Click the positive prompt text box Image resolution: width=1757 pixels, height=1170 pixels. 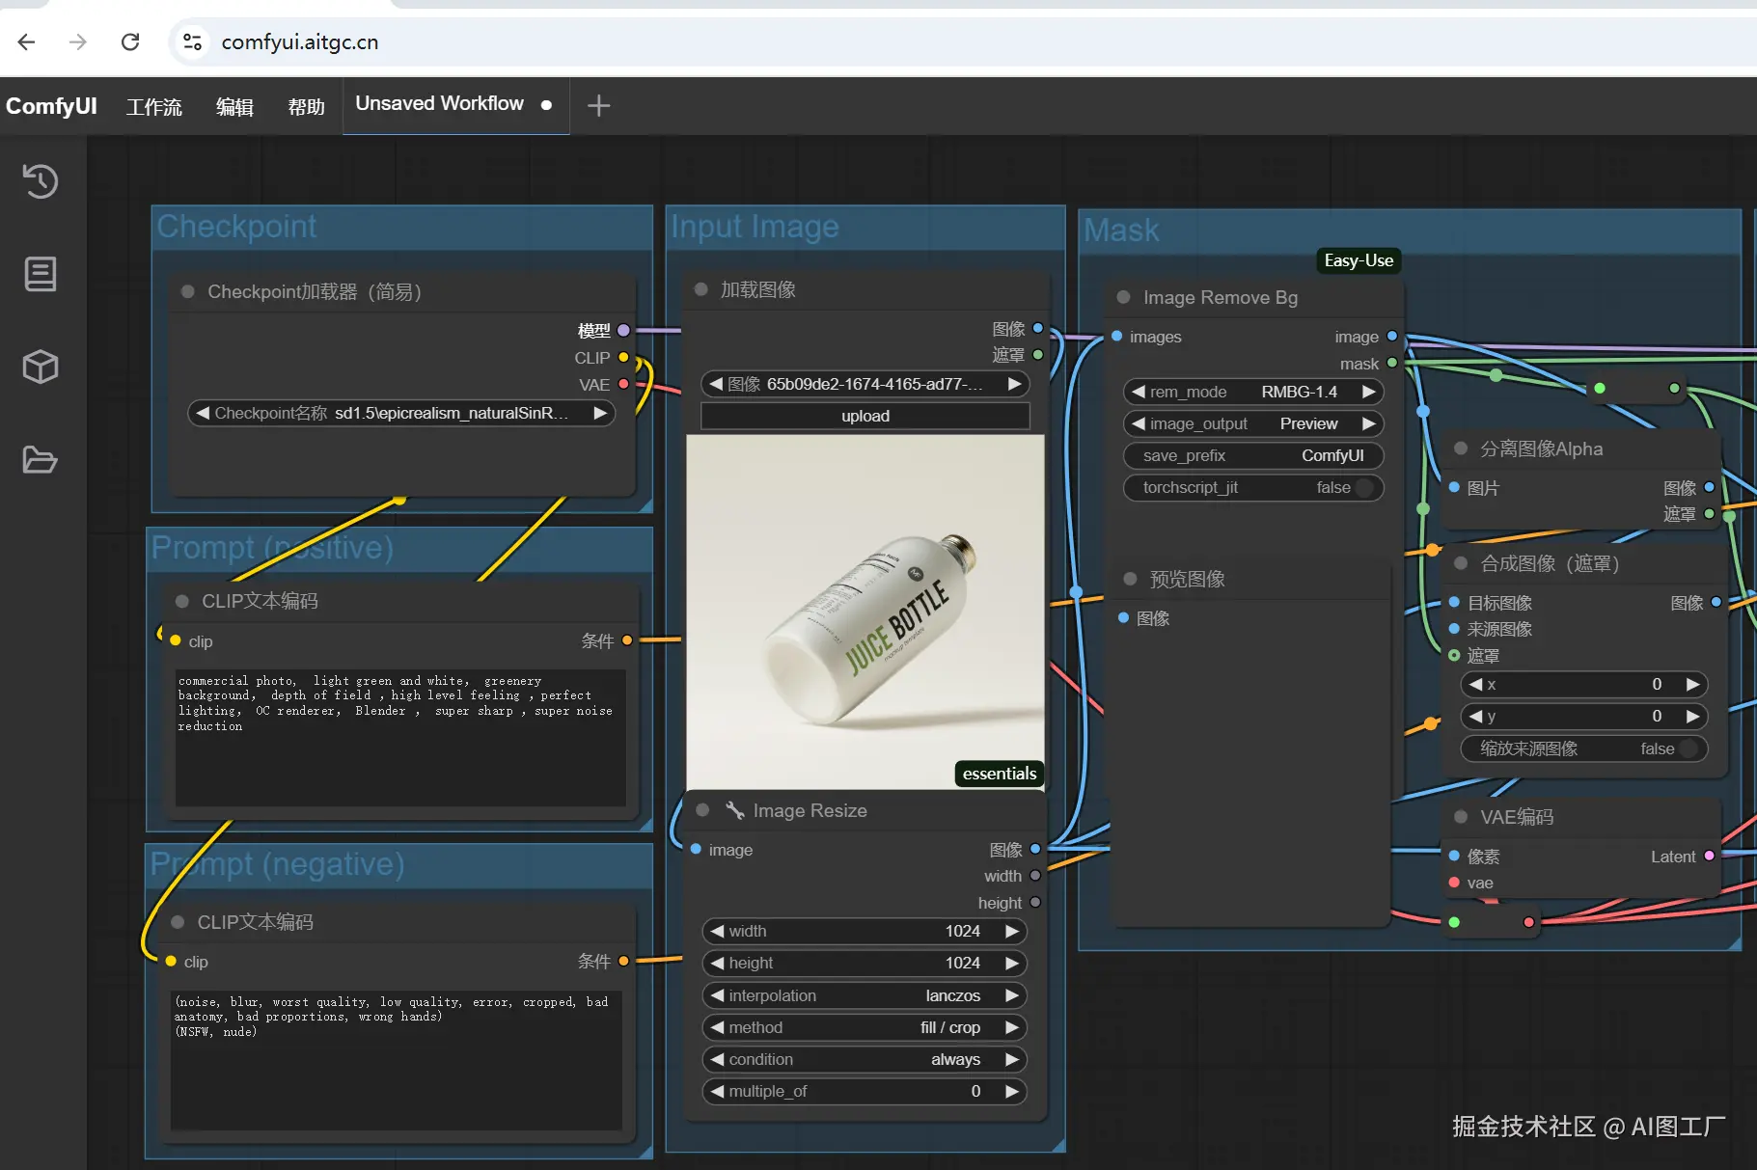pos(399,736)
